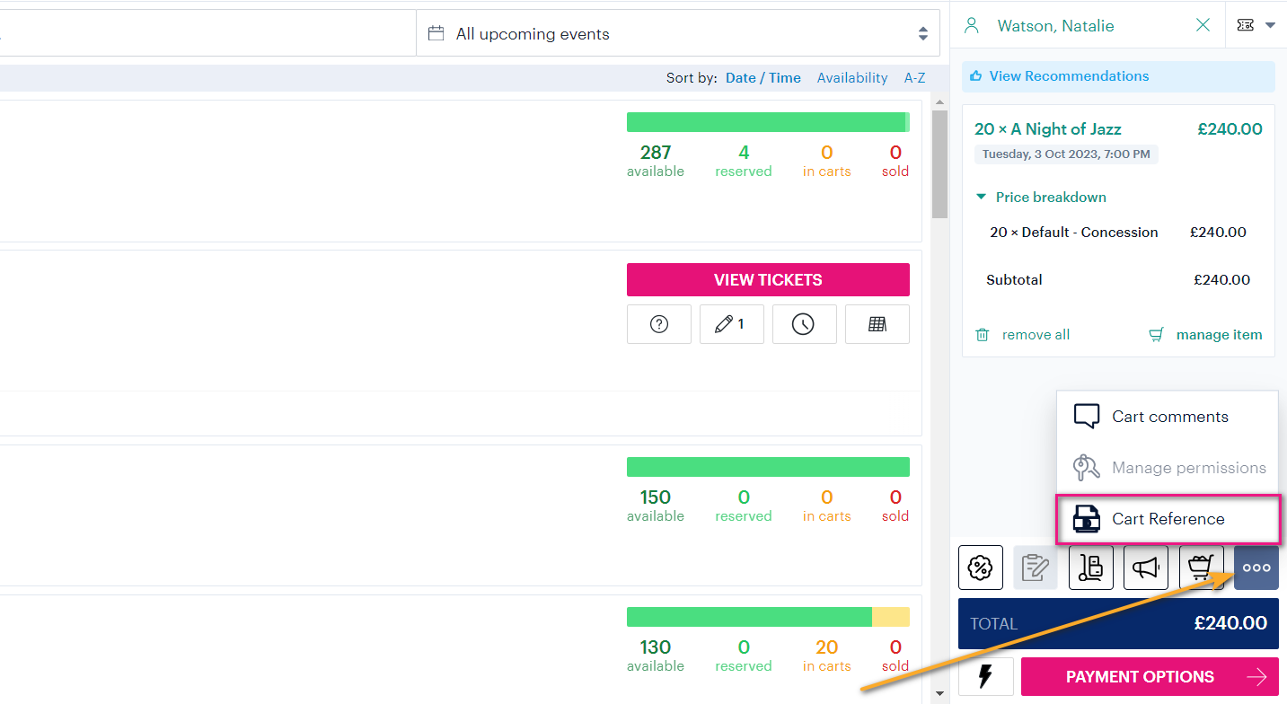
Task: Select the shopping cart icon in the bottom toolbar
Action: click(1201, 567)
